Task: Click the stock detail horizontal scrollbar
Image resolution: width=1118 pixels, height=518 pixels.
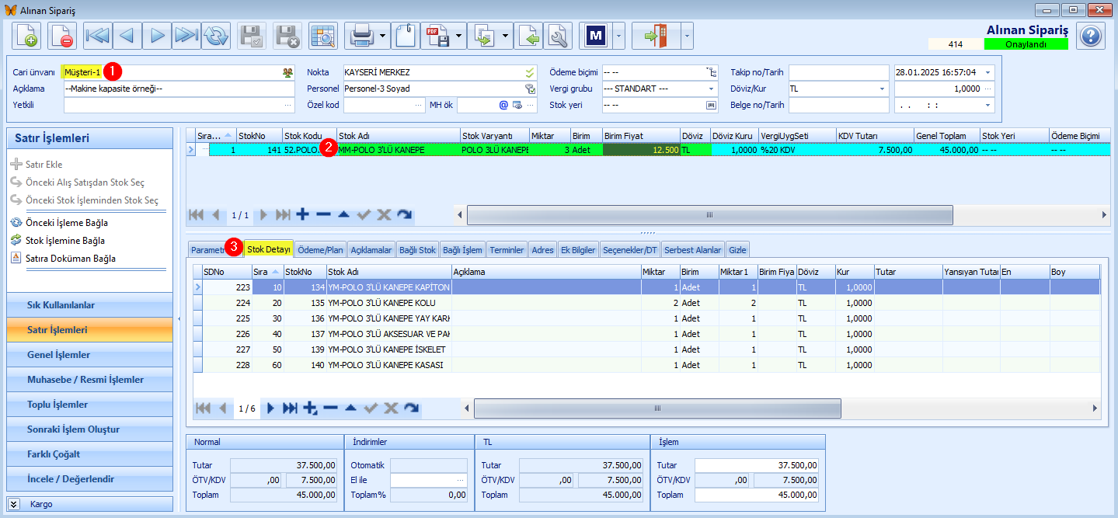Action: pyautogui.click(x=657, y=408)
